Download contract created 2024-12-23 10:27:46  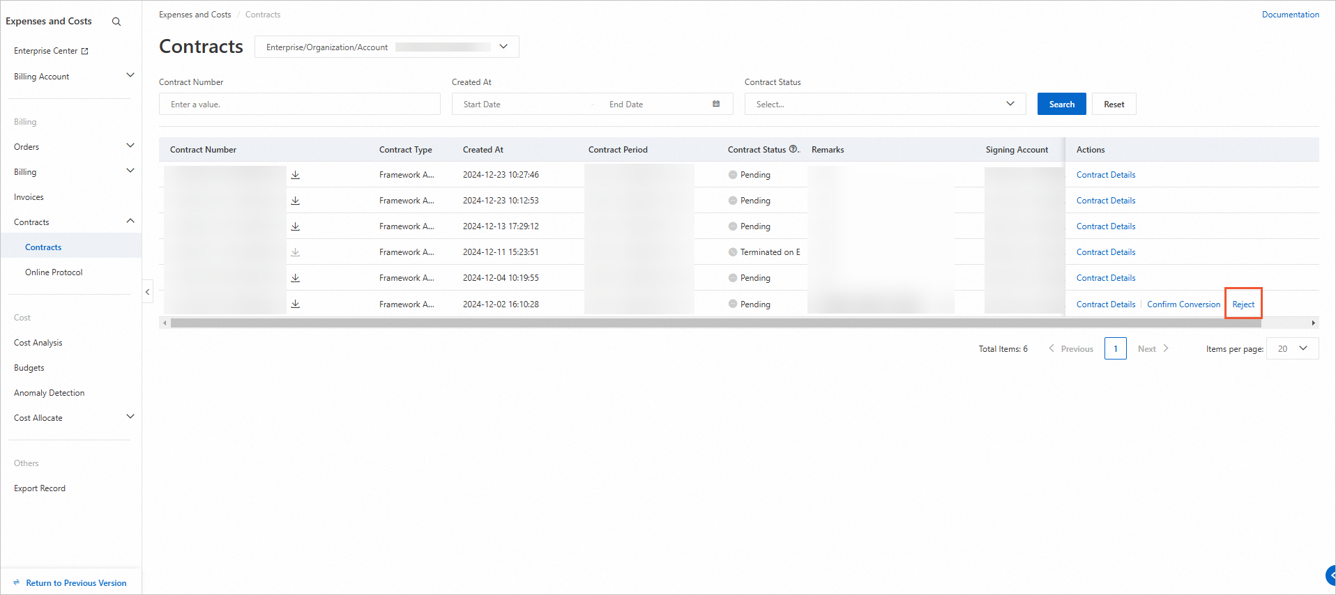coord(296,175)
